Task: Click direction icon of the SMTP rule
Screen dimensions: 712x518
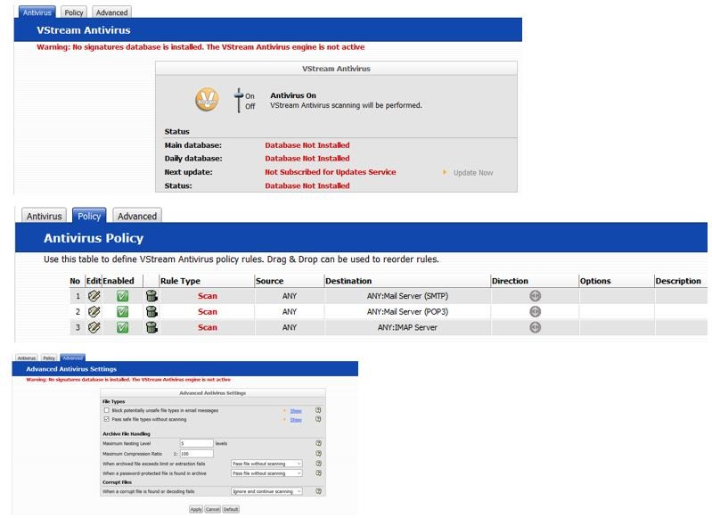Action: tap(535, 296)
